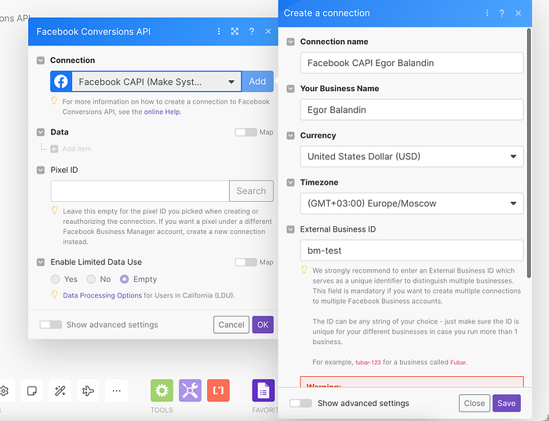Toggle the Your Business Name section checkbox
Image resolution: width=549 pixels, height=421 pixels.
[x=291, y=89]
